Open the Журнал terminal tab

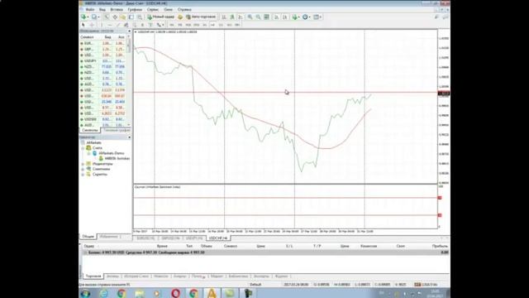click(x=281, y=276)
